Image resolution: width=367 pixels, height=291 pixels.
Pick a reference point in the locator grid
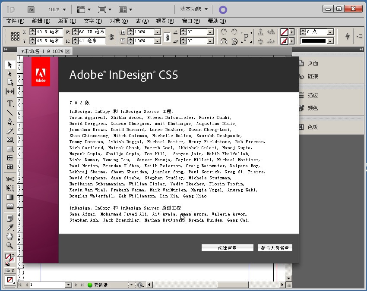[x=15, y=37]
